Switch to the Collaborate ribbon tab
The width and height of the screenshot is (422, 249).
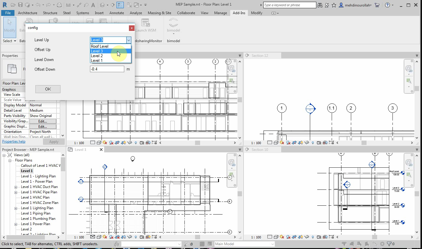(x=186, y=13)
